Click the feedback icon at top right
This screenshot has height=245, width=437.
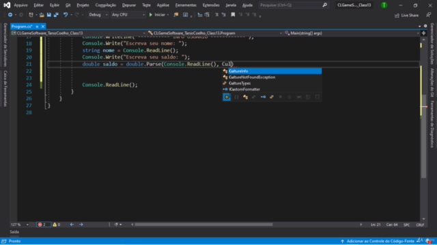point(428,15)
